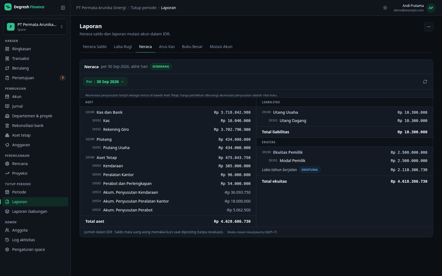442x276 pixels.
Task: Click the 3 badge on Persetujuan
Action: point(63,78)
